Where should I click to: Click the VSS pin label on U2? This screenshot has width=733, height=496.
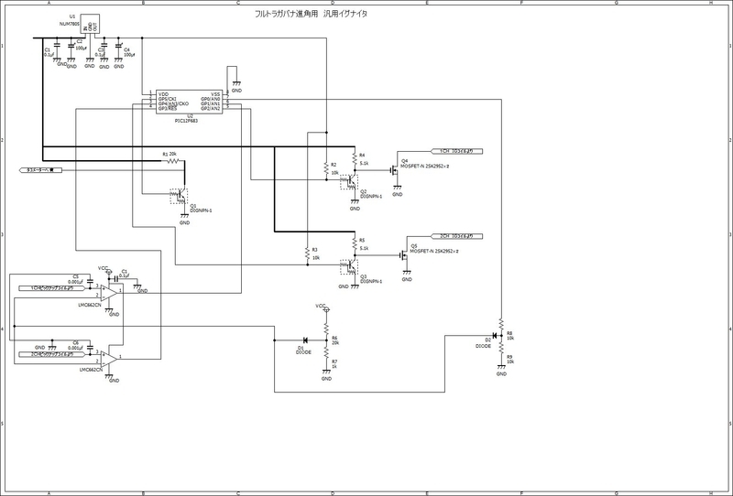point(215,94)
